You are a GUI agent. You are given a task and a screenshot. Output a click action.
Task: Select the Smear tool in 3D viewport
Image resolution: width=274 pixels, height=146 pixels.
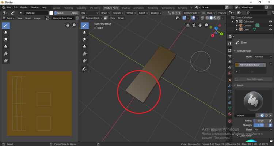tap(85, 40)
